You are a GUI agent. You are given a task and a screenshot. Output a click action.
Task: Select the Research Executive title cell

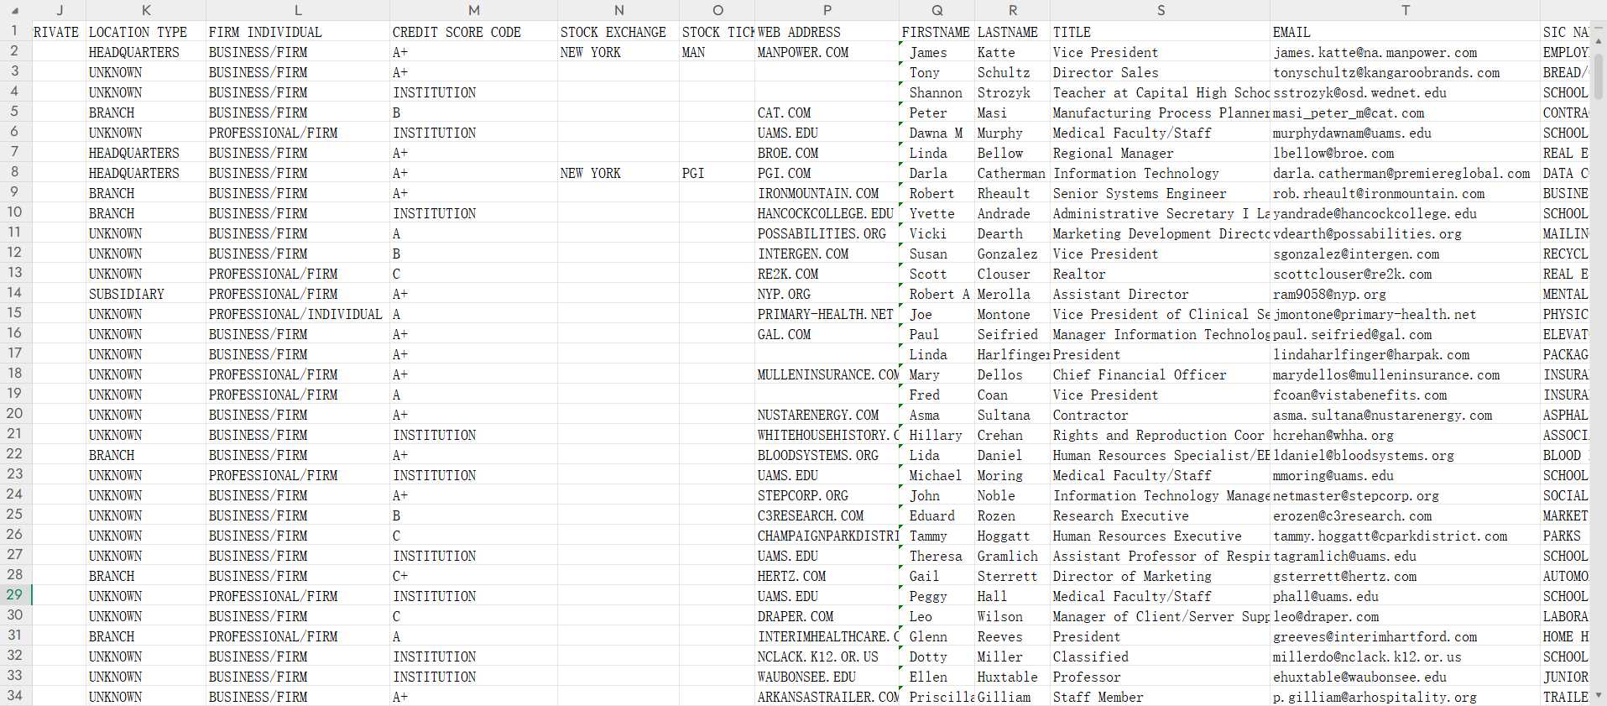(1161, 515)
